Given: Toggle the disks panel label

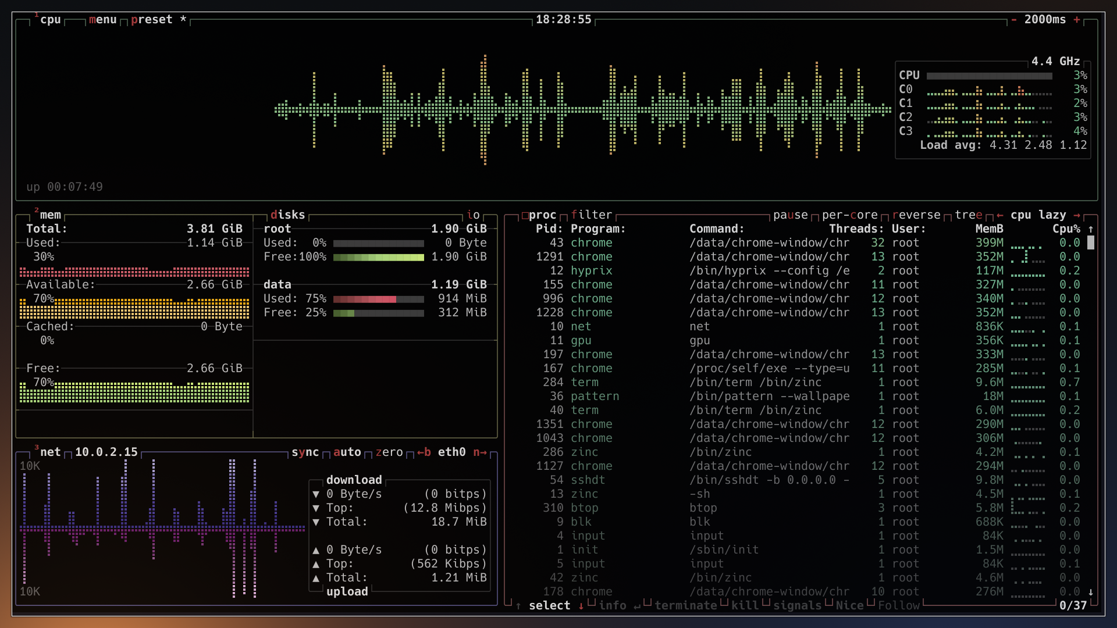Looking at the screenshot, I should pos(287,215).
